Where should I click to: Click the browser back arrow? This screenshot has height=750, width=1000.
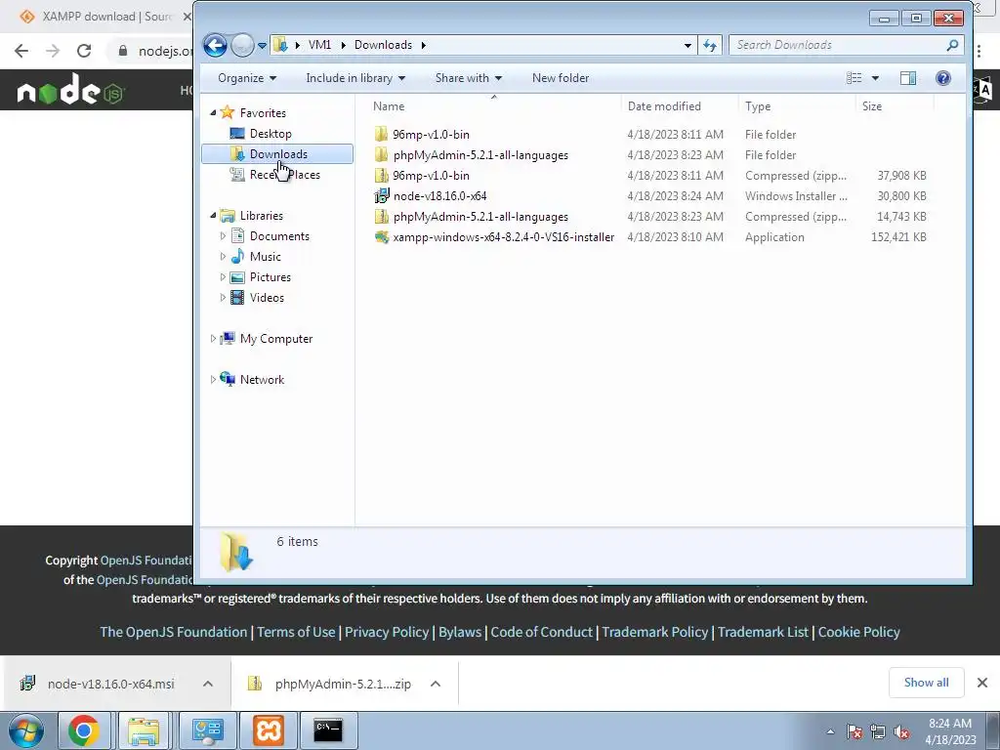[x=21, y=51]
